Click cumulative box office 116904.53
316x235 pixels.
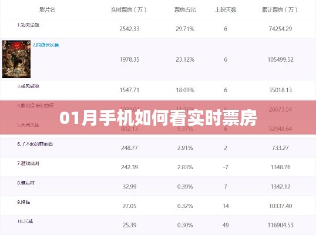pos(280,225)
